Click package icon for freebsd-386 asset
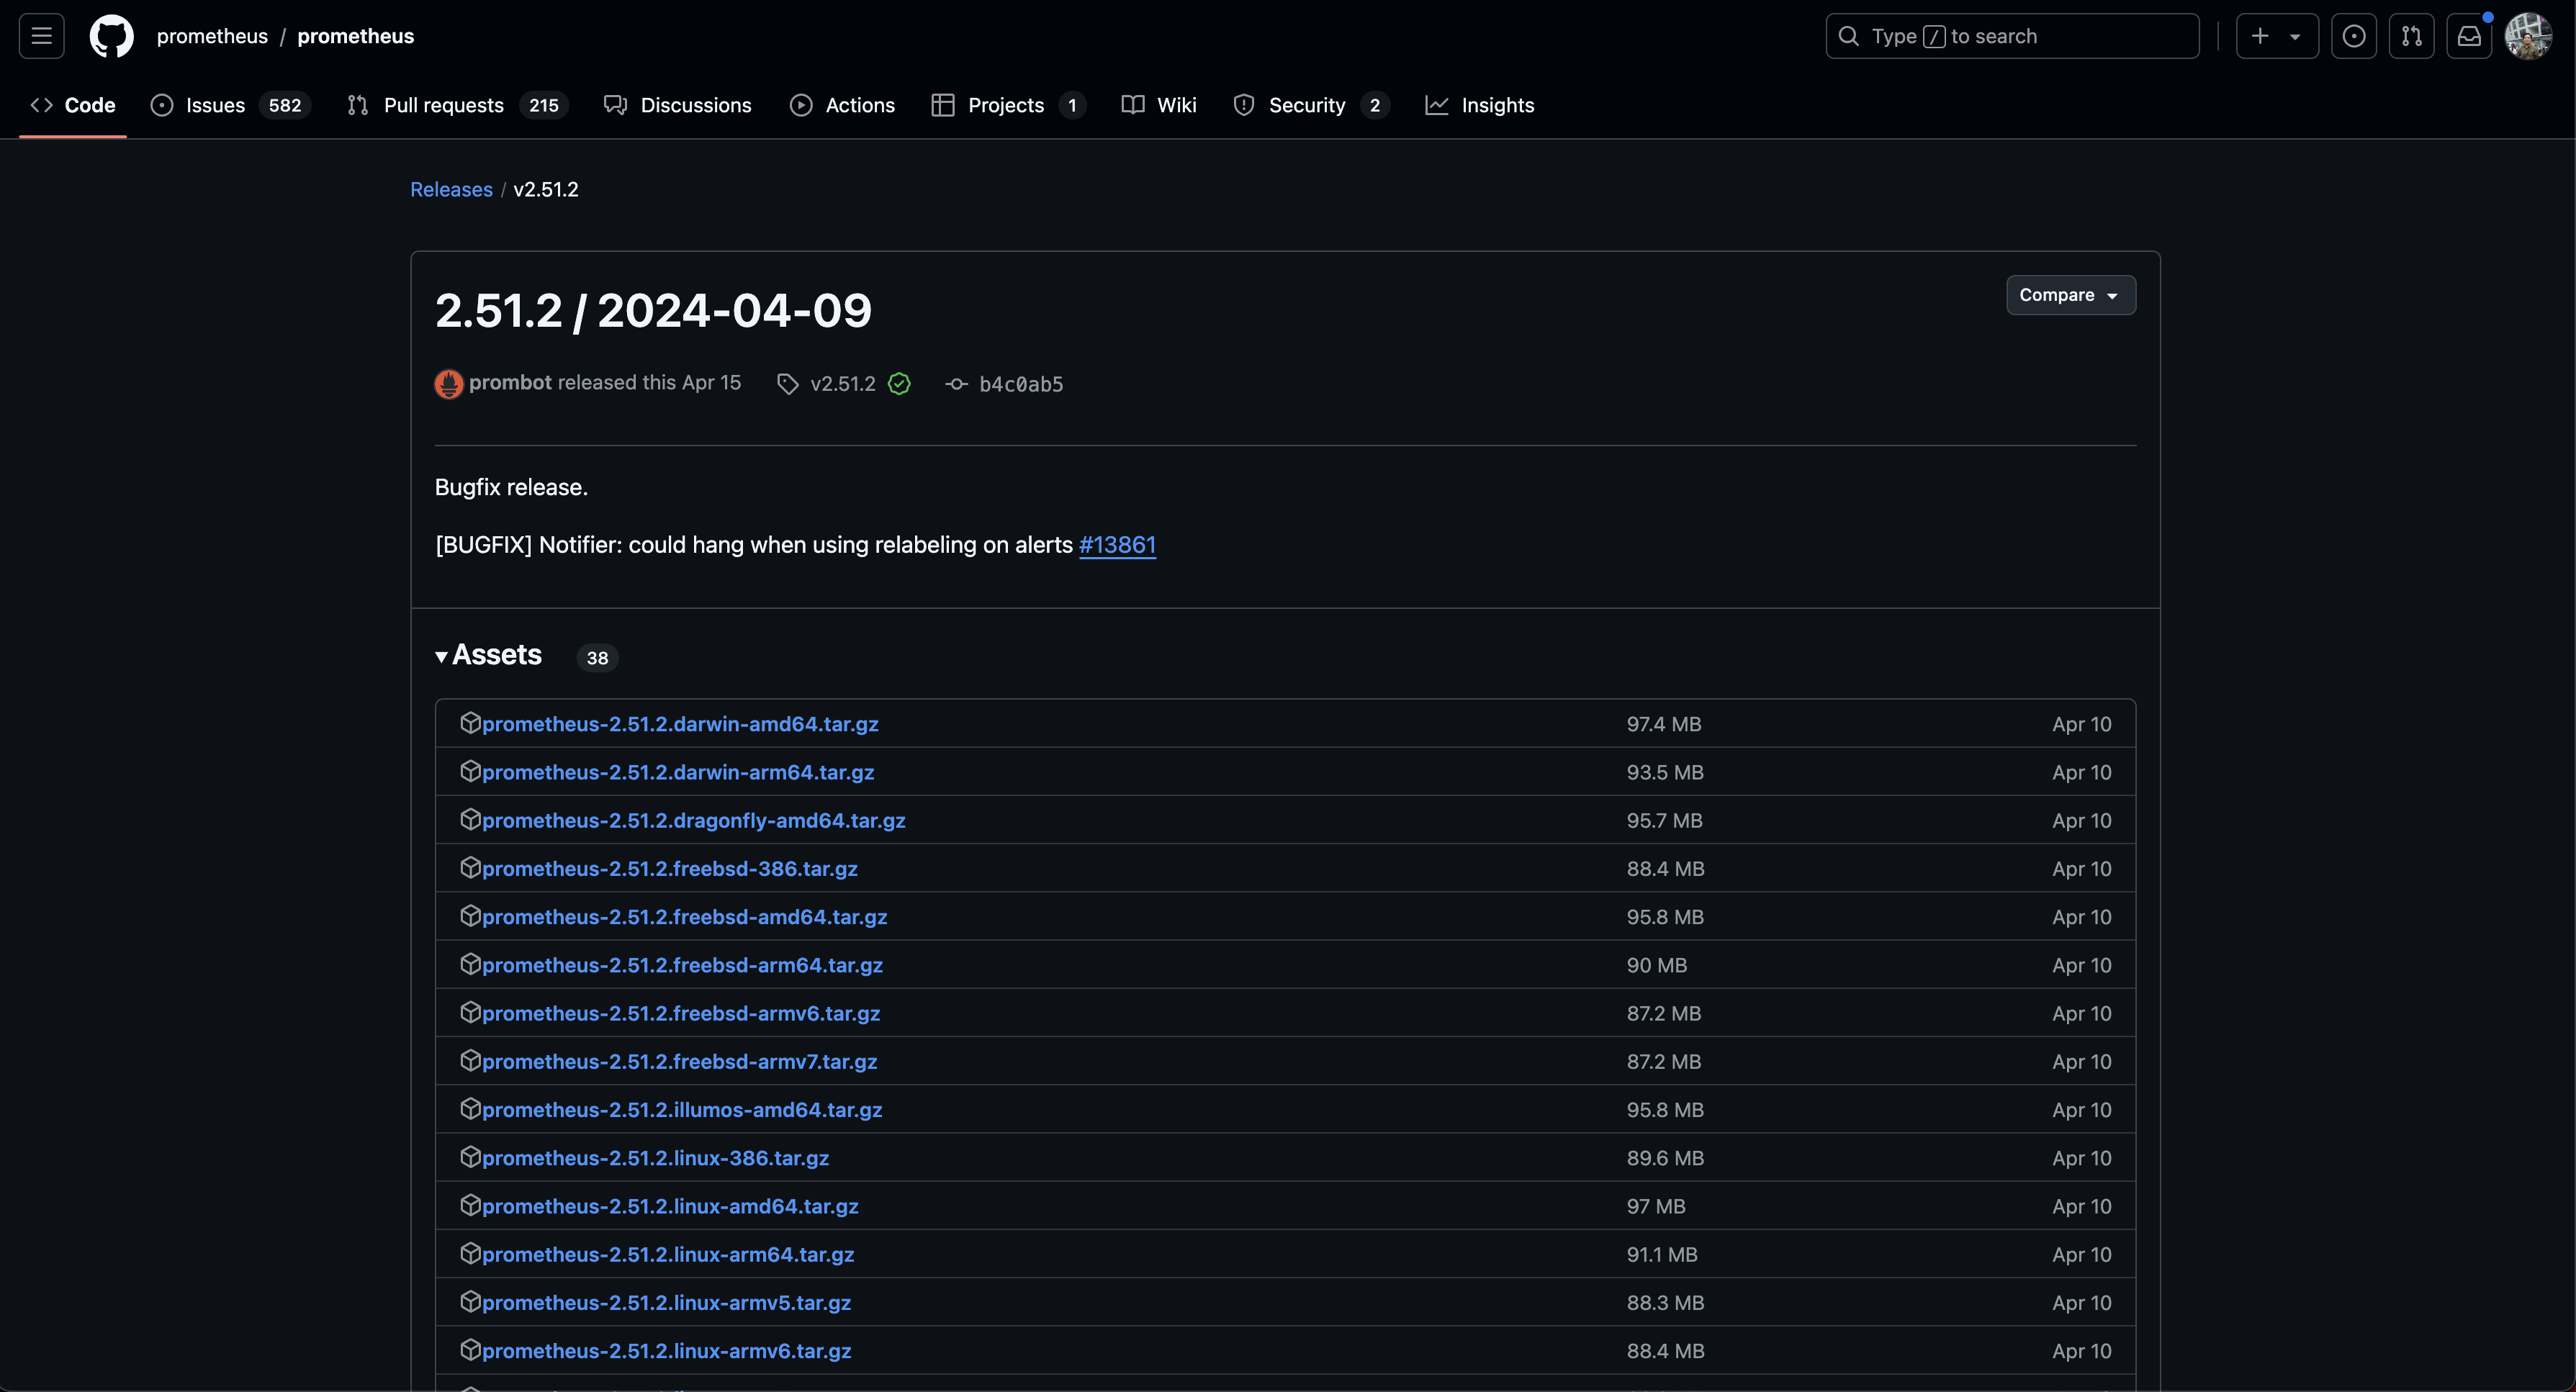 point(470,868)
